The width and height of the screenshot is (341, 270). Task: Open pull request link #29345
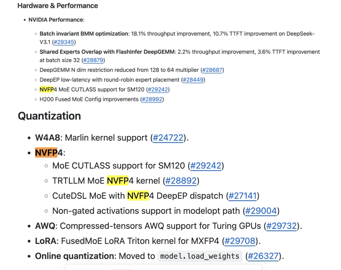tap(64, 42)
